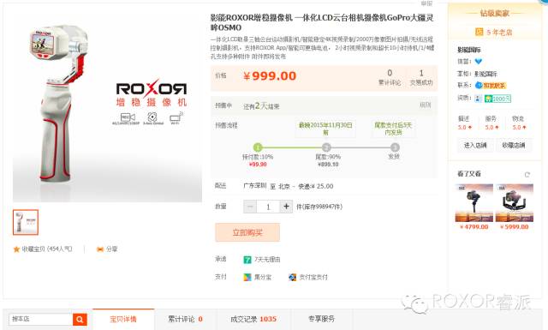Click the deposit amount ¥99.90

click(x=258, y=165)
